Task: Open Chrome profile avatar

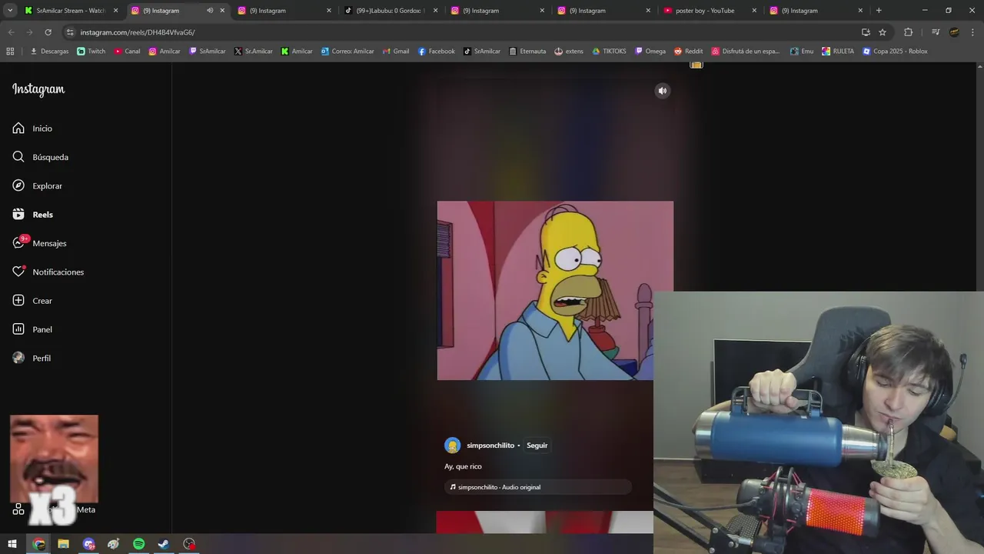Action: 954,32
